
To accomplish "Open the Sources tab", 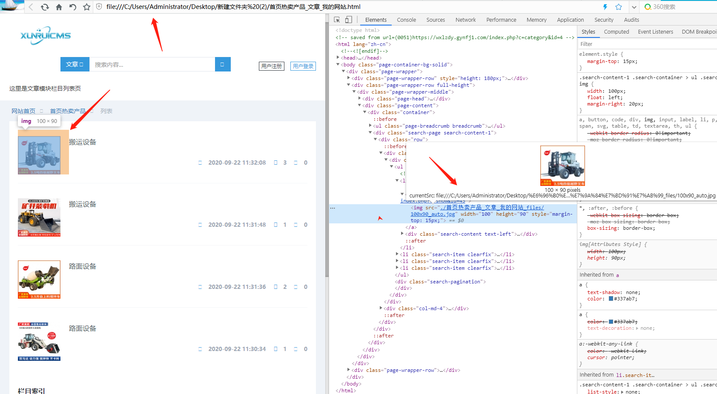I will click(436, 20).
